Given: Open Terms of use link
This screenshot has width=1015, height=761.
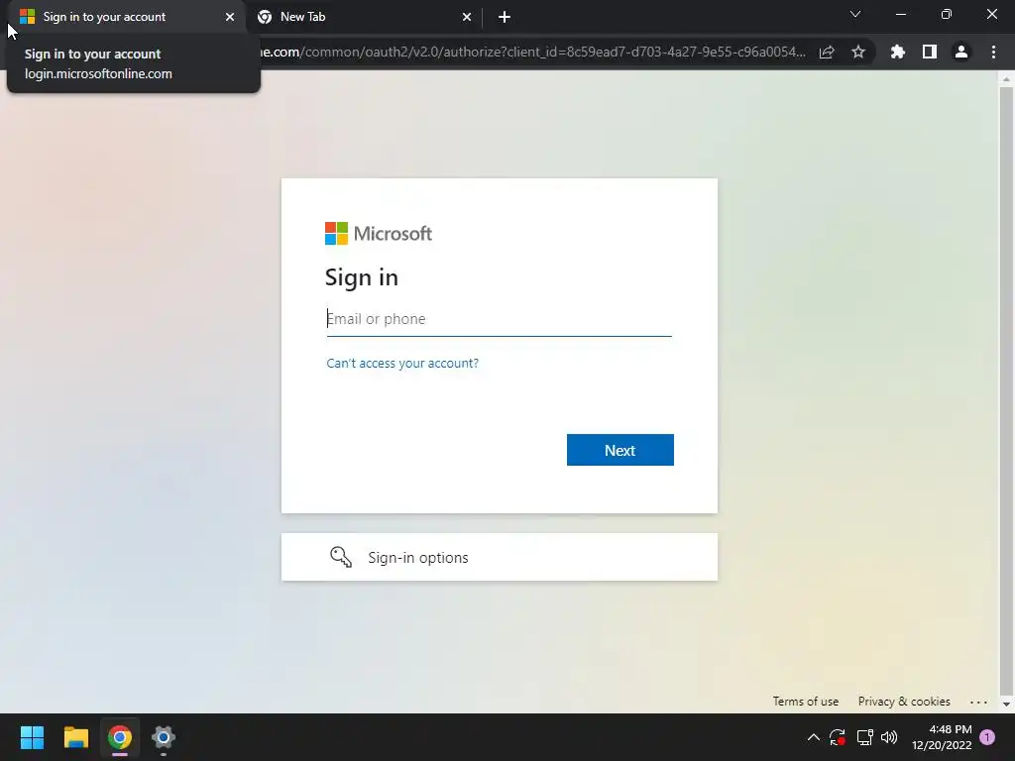Looking at the screenshot, I should [805, 702].
